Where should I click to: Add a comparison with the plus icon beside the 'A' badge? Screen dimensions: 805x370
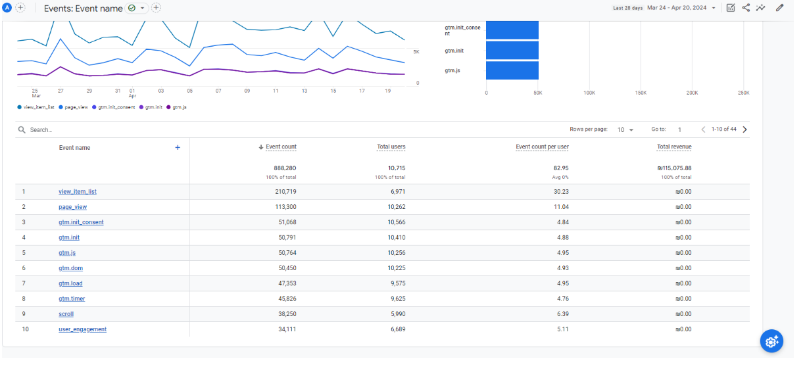pos(20,8)
